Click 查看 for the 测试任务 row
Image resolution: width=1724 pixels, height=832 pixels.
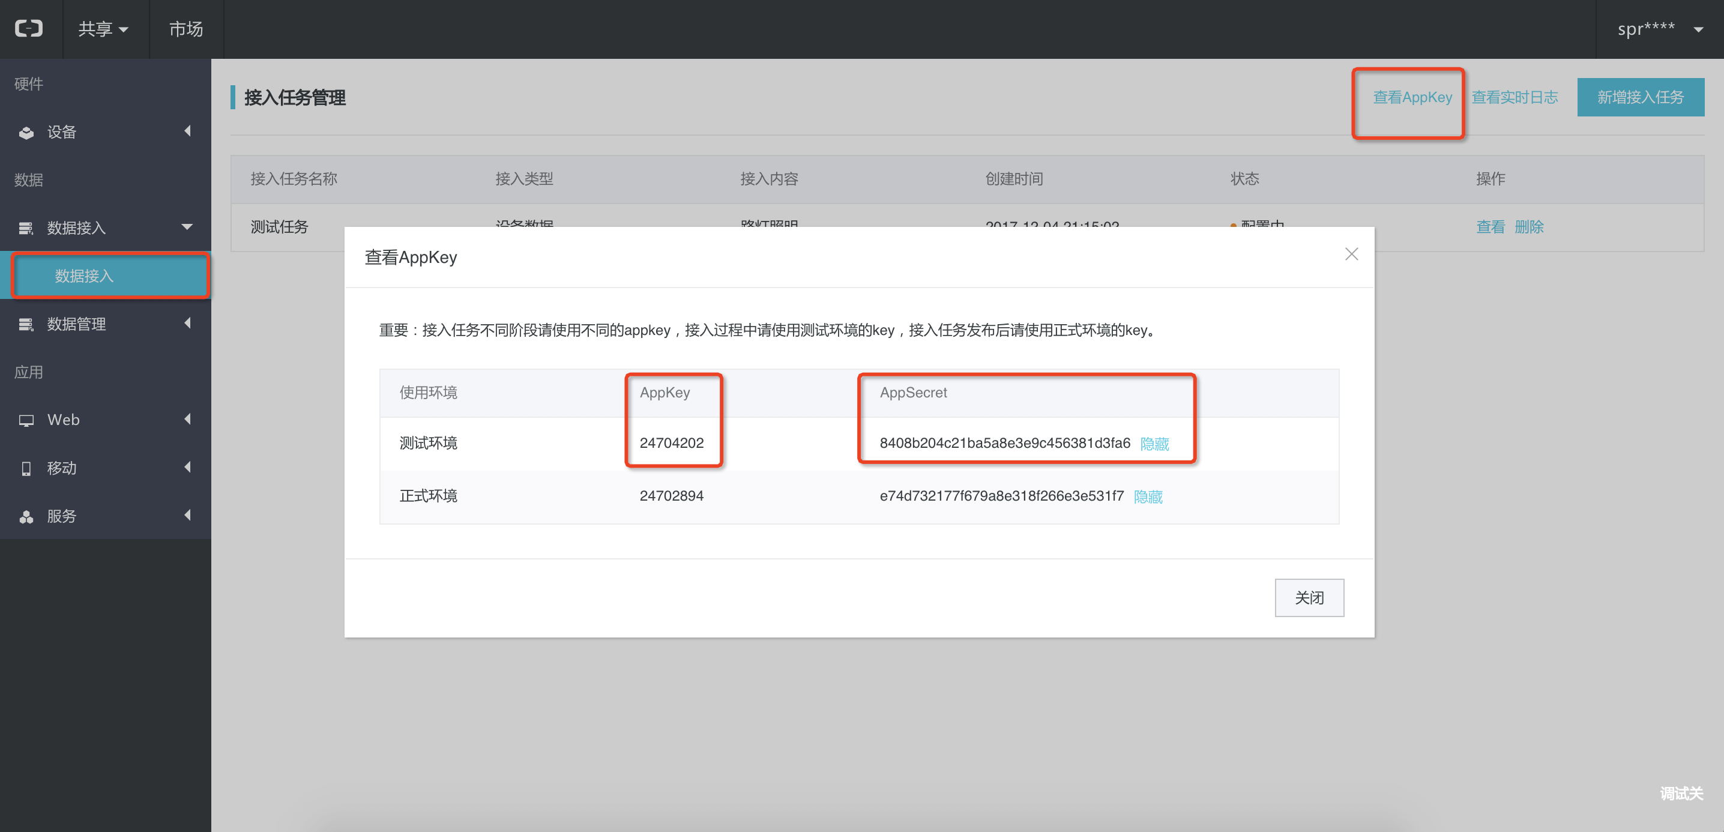click(1490, 227)
